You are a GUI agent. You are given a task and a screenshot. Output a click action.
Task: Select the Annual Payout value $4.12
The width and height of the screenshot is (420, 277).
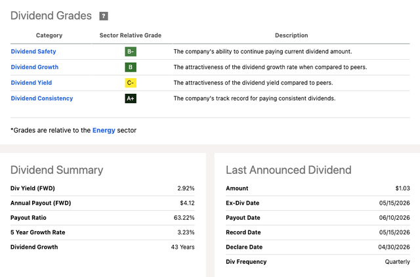(x=187, y=203)
